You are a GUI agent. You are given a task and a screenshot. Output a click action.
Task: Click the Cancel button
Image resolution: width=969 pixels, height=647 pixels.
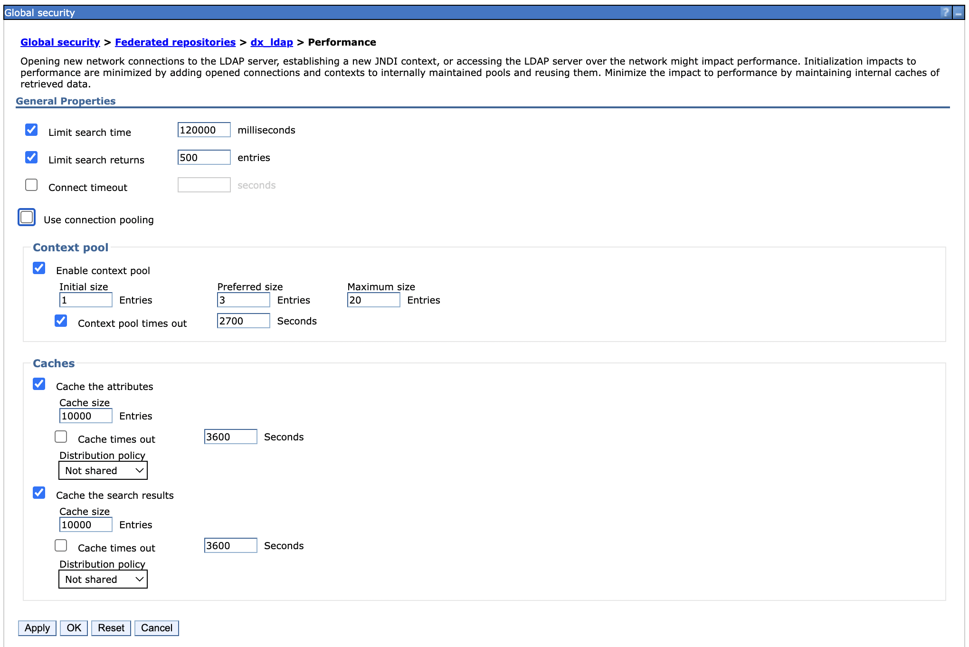156,628
